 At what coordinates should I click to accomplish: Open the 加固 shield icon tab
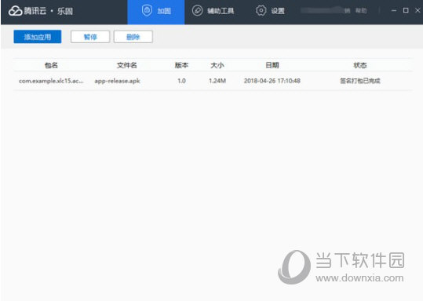pyautogui.click(x=147, y=10)
